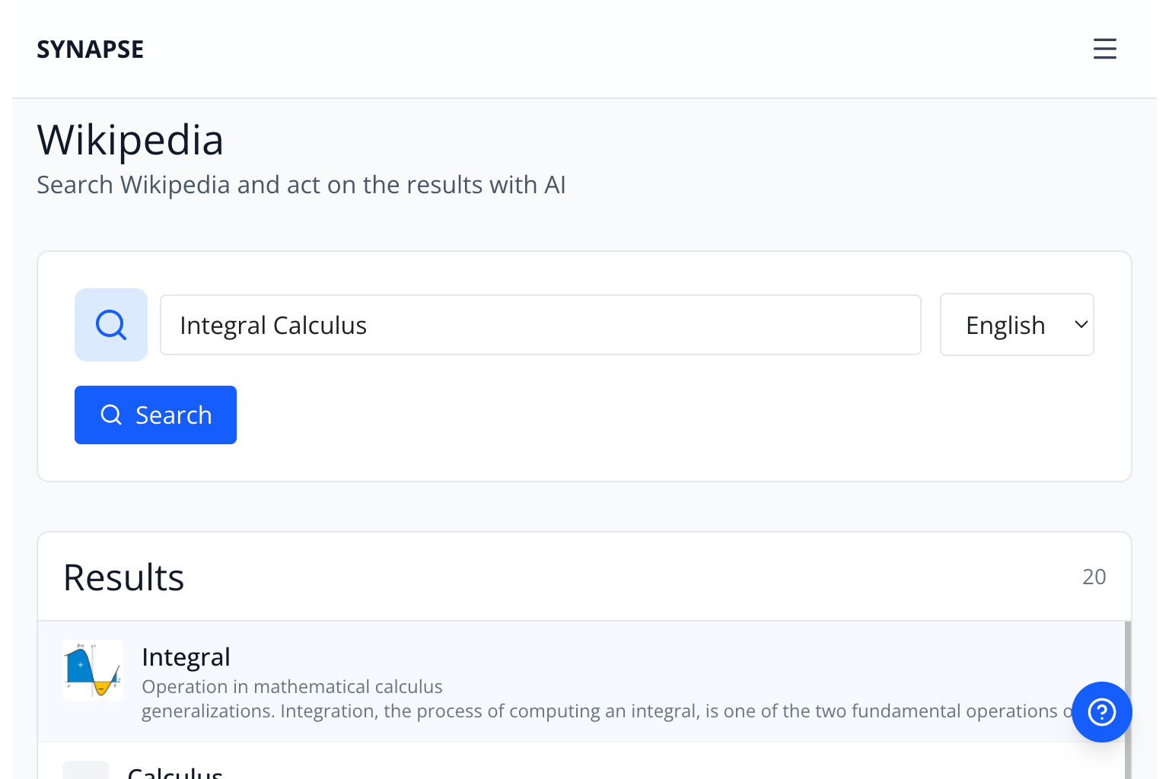1169x779 pixels.
Task: Open the floating help question mark button
Action: click(1101, 712)
